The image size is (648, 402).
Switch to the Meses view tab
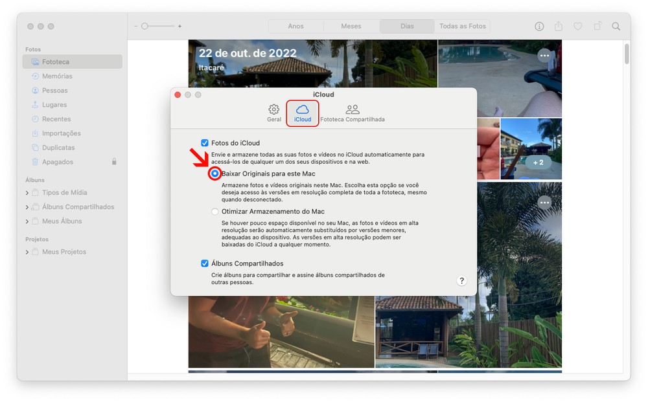tap(351, 27)
